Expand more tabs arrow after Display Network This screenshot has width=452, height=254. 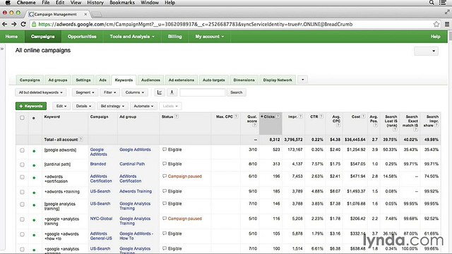302,80
